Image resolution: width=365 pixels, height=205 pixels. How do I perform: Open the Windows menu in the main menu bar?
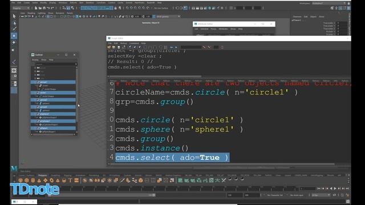coord(63,2)
